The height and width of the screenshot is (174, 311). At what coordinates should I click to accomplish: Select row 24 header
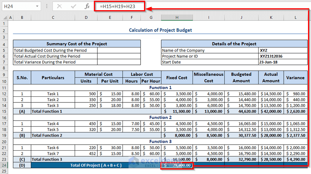coord(4,165)
